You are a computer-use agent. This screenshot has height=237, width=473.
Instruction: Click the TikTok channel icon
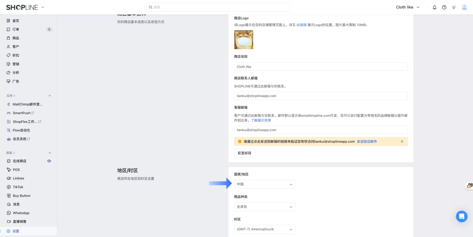coord(9,187)
